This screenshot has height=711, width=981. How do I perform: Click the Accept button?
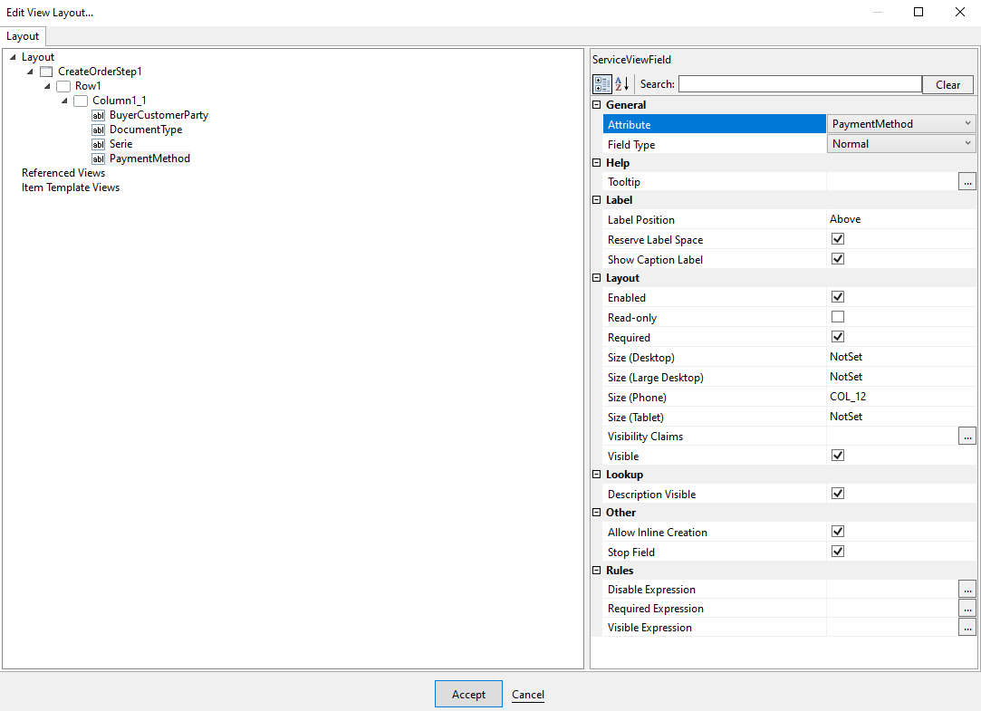coord(468,694)
